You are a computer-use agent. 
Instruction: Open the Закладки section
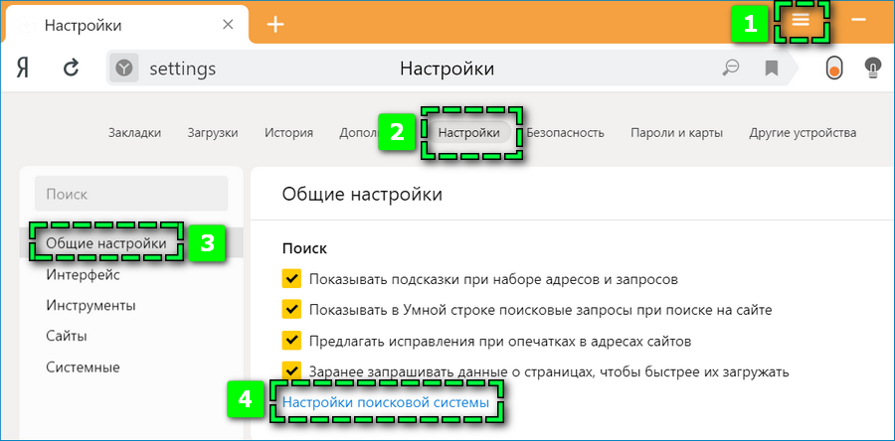(134, 133)
